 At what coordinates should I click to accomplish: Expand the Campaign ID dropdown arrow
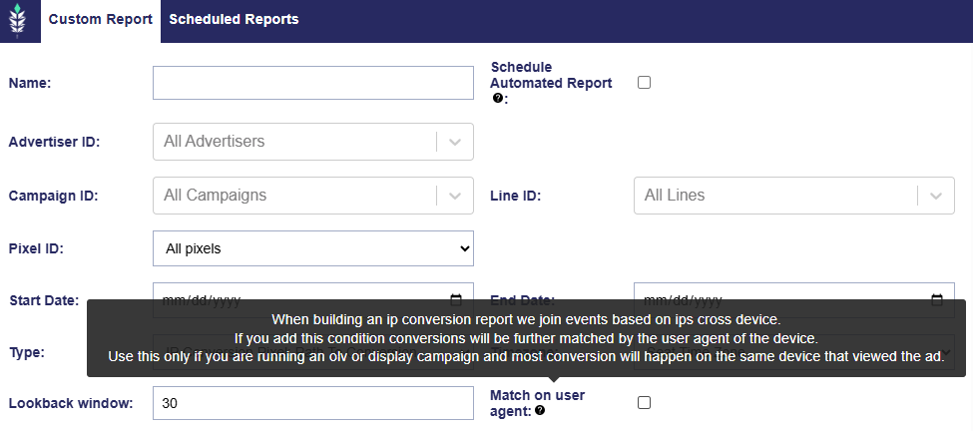(x=455, y=196)
